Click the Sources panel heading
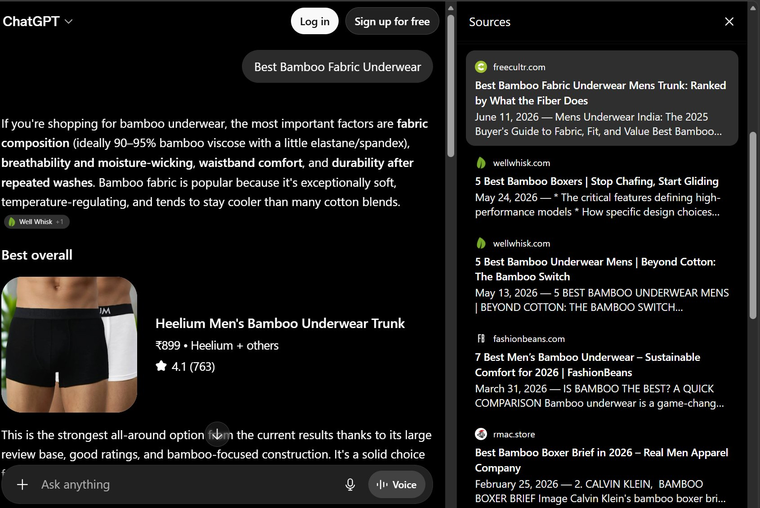This screenshot has height=508, width=760. click(x=490, y=22)
